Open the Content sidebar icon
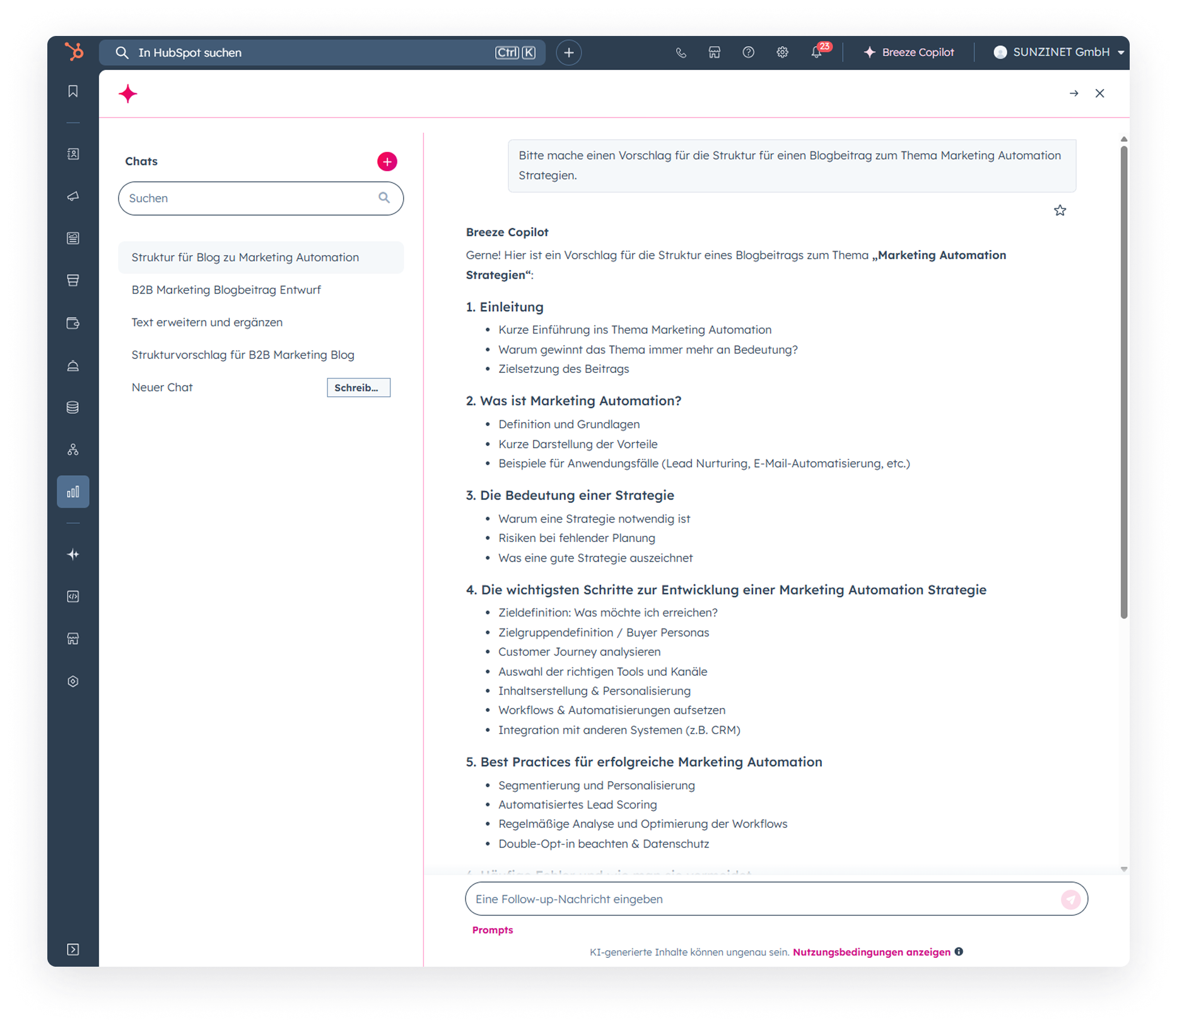1177x1026 pixels. [x=73, y=238]
